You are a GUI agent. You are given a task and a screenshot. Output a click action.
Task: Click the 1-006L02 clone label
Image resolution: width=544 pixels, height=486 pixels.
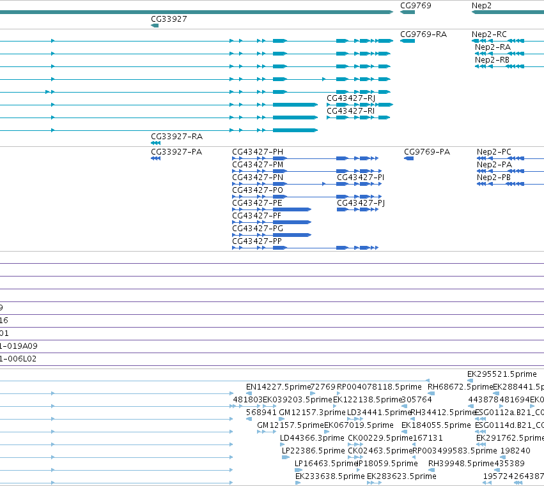pyautogui.click(x=18, y=359)
